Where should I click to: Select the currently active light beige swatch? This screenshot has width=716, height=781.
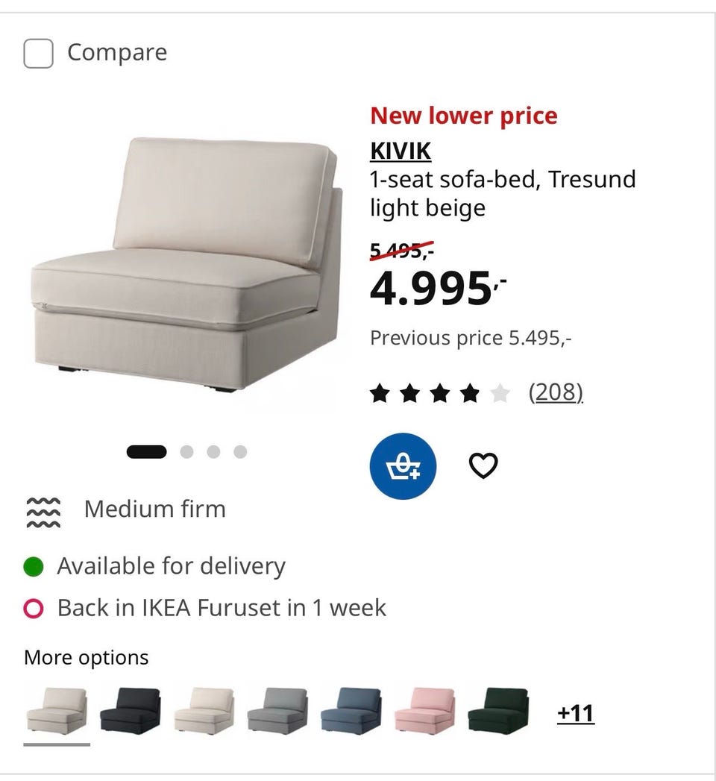pos(57,711)
